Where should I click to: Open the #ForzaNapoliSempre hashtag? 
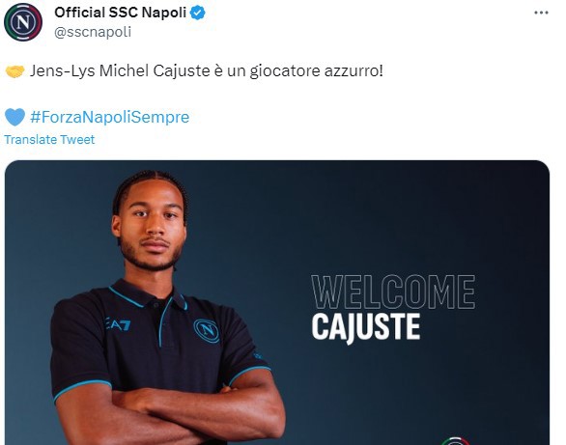point(110,117)
